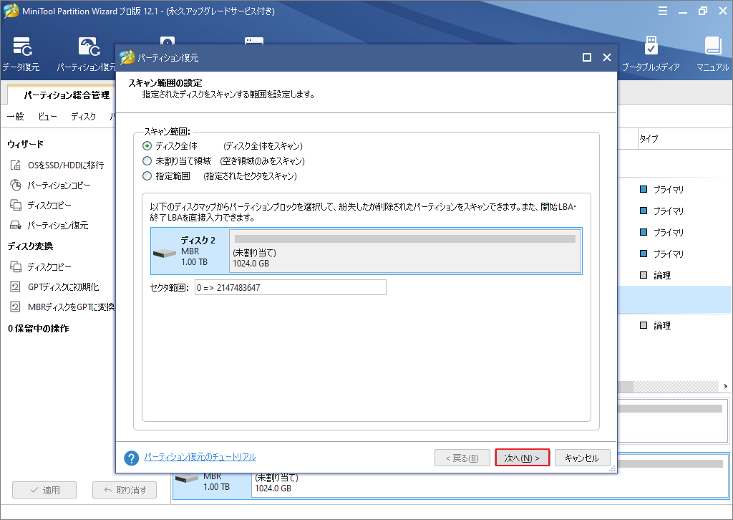Open パーティション復元のチュートリアル link
Viewport: 733px width, 520px height.
(x=200, y=457)
